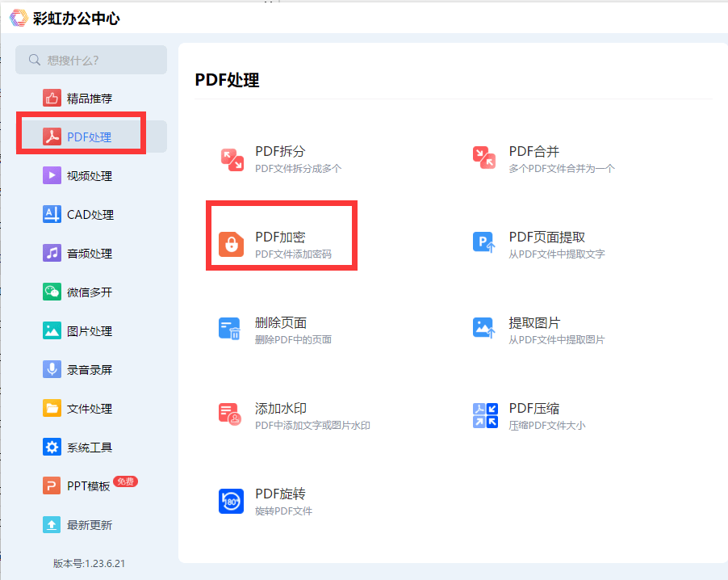Click the PDF合并 merge icon
The image size is (728, 580).
point(484,158)
